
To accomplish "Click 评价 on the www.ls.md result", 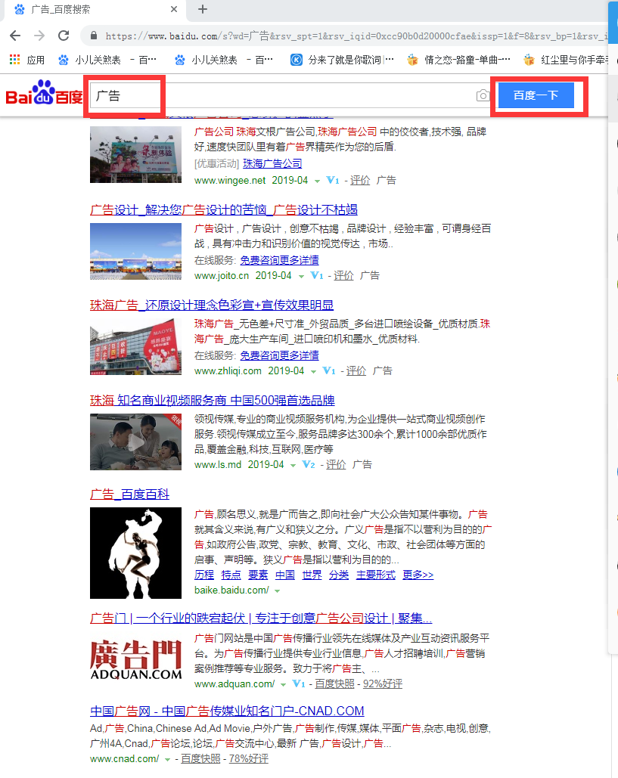I will coord(336,464).
